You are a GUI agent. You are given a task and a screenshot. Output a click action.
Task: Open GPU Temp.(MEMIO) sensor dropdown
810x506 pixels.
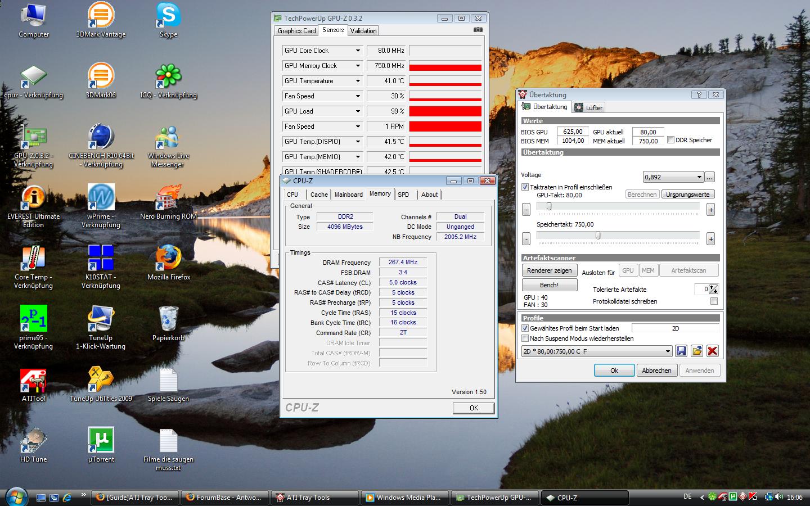click(x=357, y=157)
